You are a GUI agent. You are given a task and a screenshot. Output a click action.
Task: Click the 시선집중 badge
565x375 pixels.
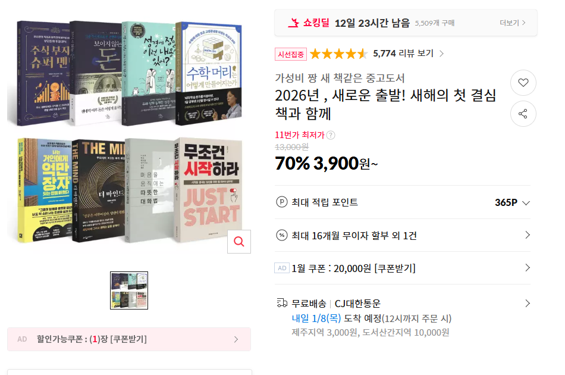click(290, 54)
